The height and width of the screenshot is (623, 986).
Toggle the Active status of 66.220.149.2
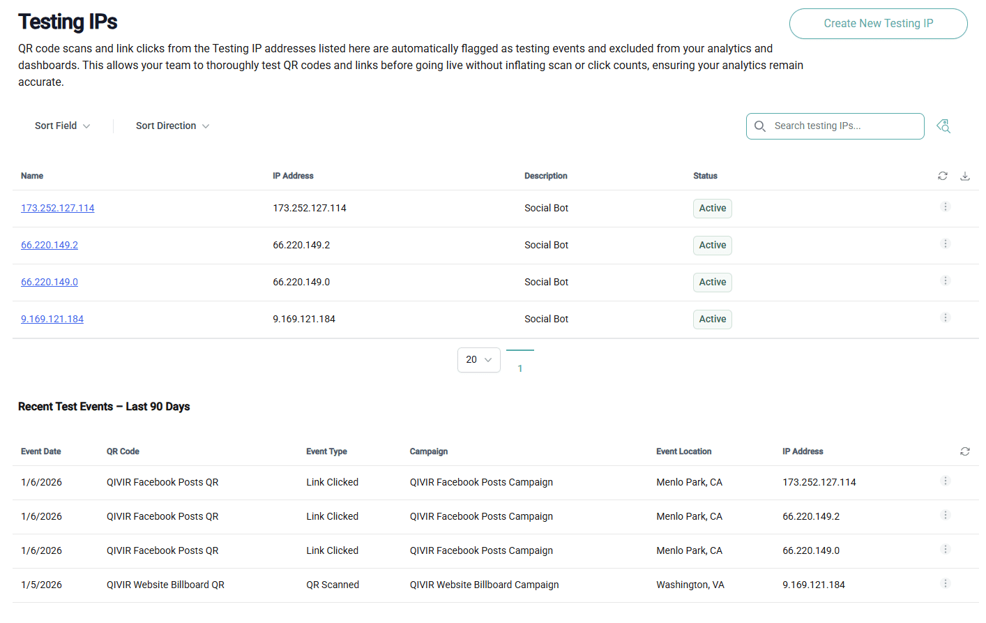click(712, 245)
